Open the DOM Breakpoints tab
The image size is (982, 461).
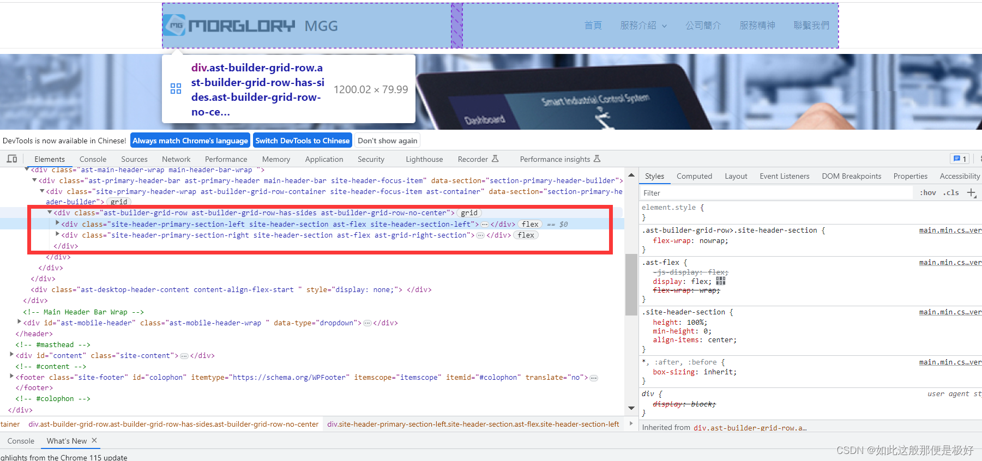[x=851, y=176]
